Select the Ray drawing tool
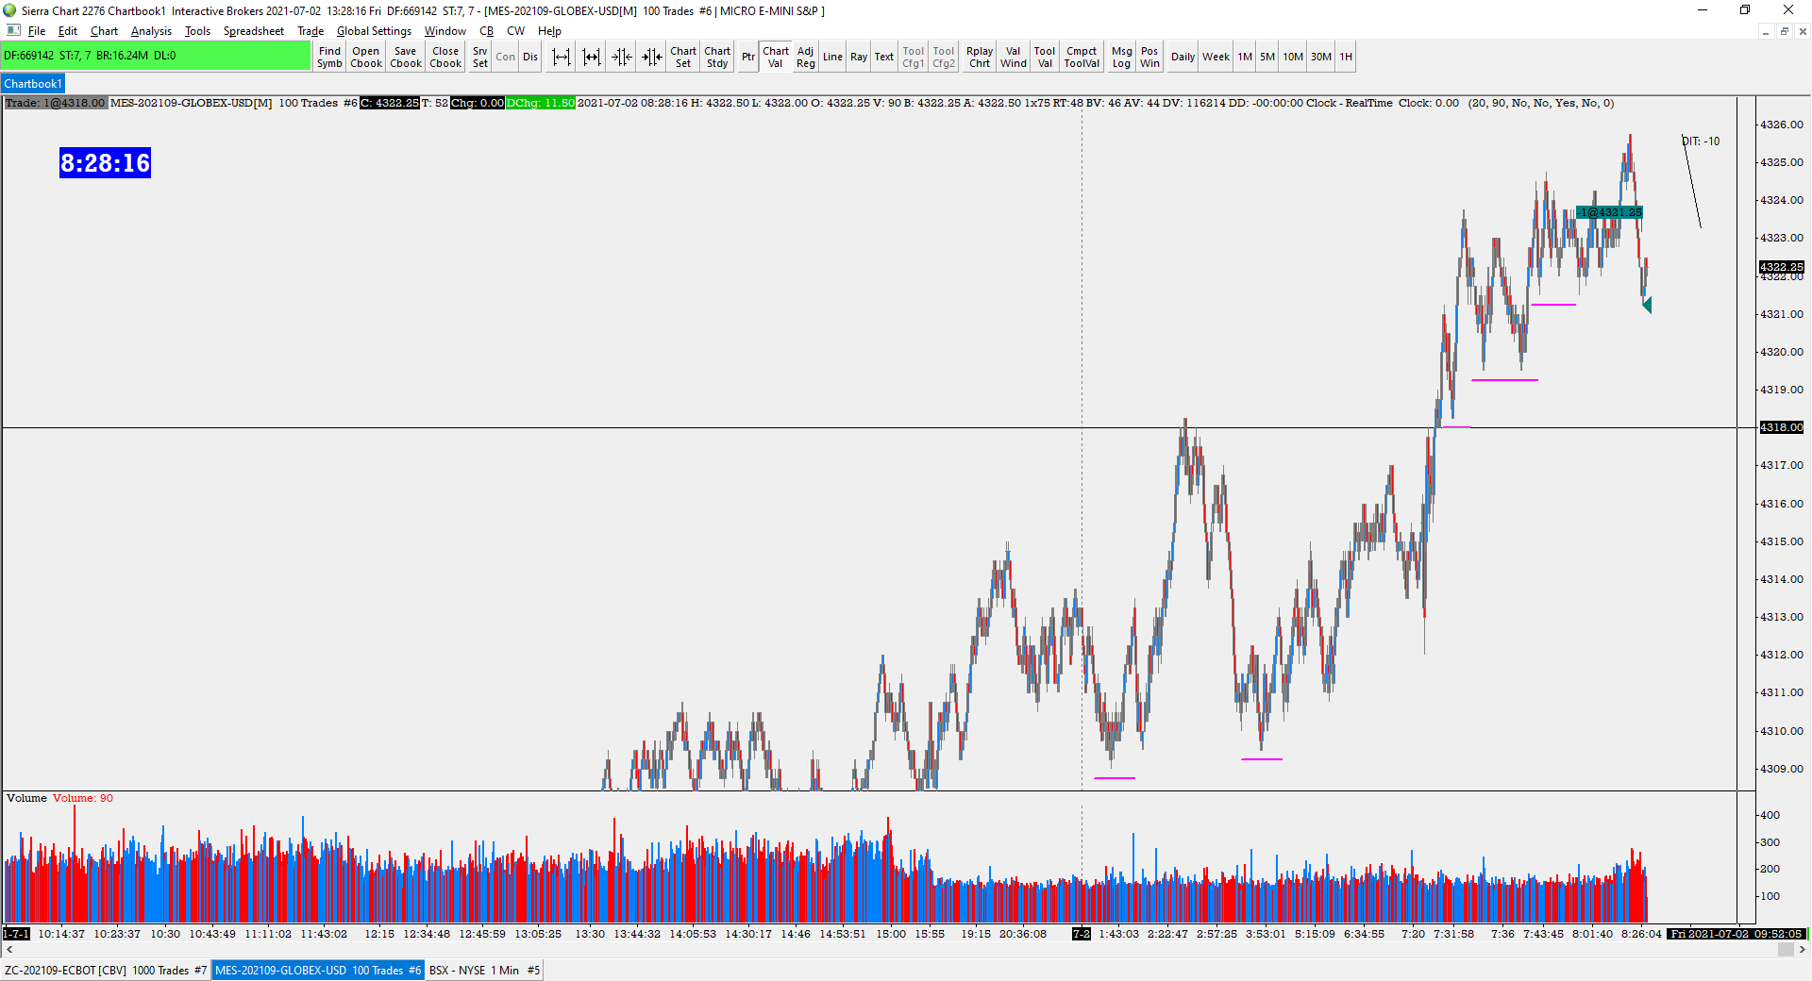 [x=859, y=58]
